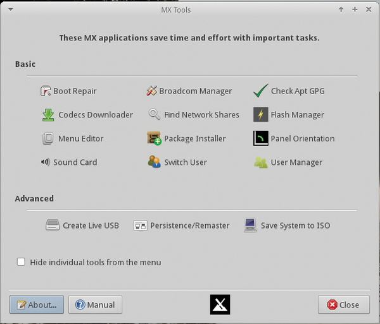
Task: Open the Boot Repair tool icon
Action: 46,91
